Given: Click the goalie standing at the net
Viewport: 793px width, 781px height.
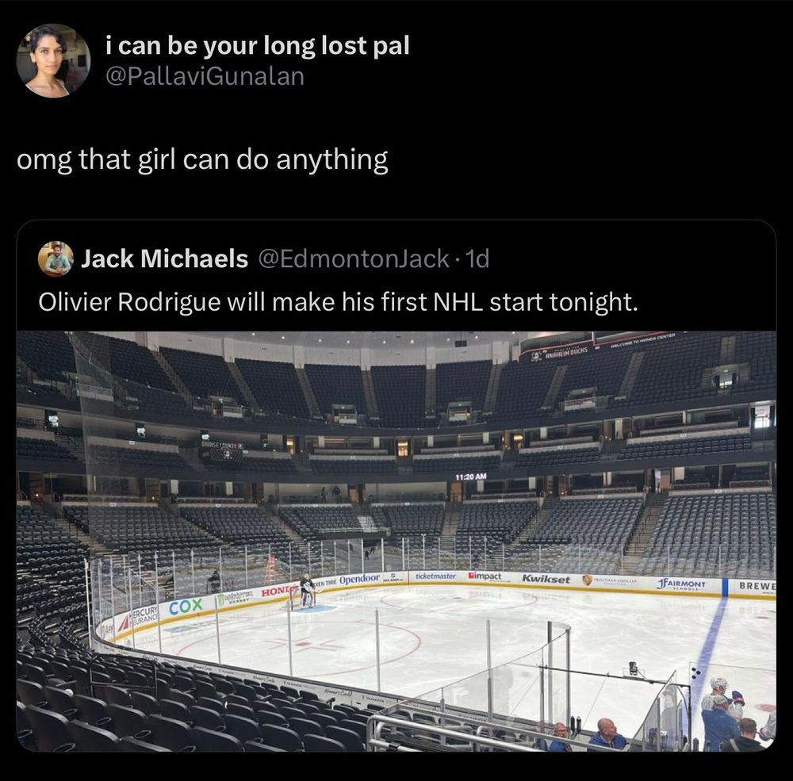Looking at the screenshot, I should [306, 591].
